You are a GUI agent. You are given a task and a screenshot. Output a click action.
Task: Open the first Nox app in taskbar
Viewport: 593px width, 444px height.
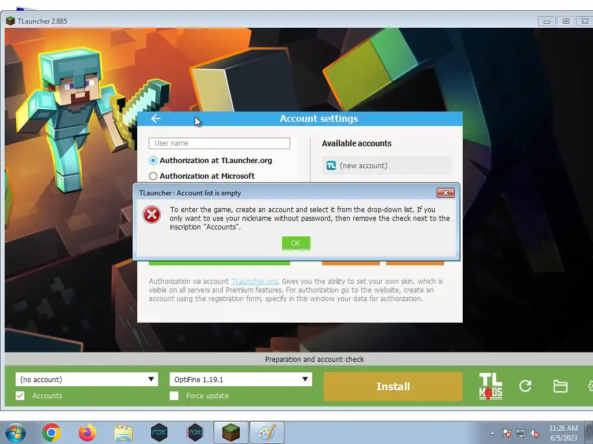pyautogui.click(x=159, y=432)
